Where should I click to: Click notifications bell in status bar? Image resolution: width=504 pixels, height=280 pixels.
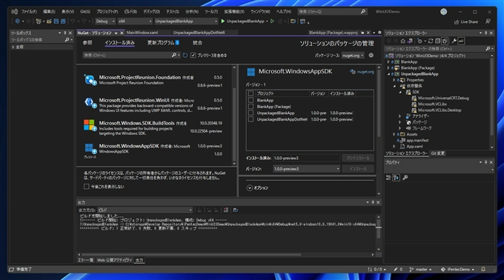[x=483, y=269]
